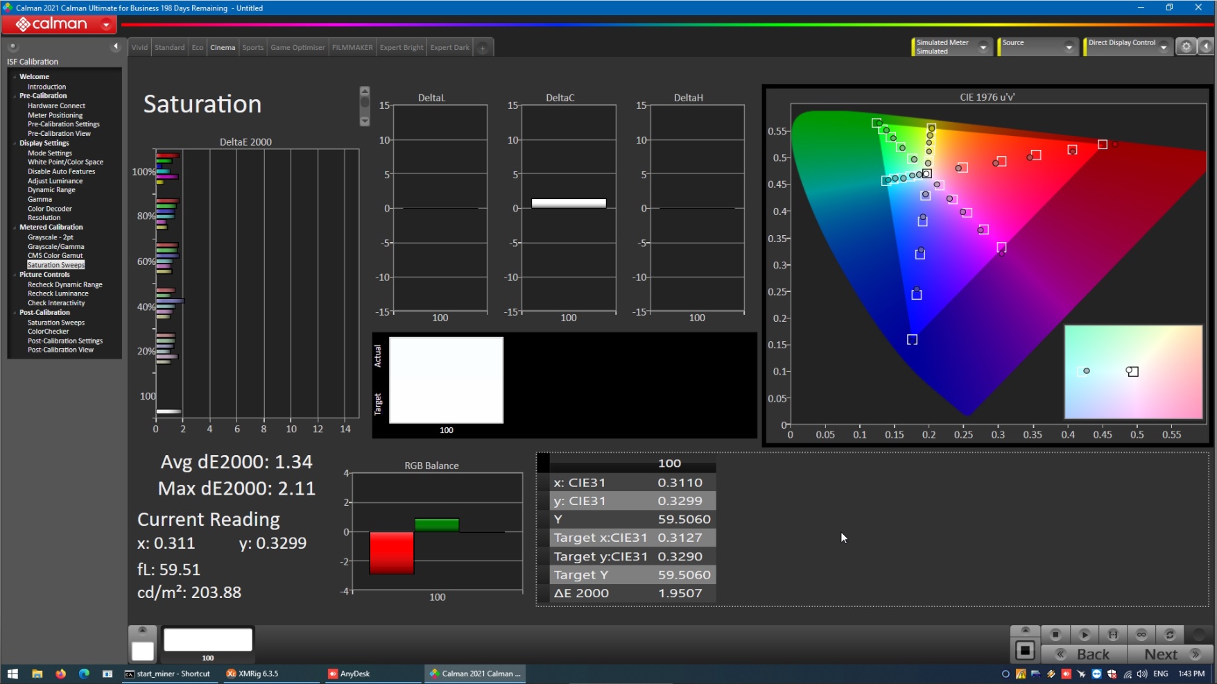Expand the Simulated Meter dropdown
Image resolution: width=1217 pixels, height=684 pixels.
tap(983, 47)
